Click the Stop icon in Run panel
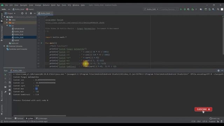224x126 pixels. (6, 78)
